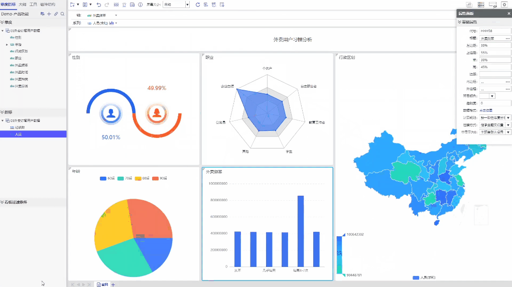Screen dimensions: 512x287
Task: Toggle the 60后 legend swatch in age chart
Action: [x=103, y=178]
